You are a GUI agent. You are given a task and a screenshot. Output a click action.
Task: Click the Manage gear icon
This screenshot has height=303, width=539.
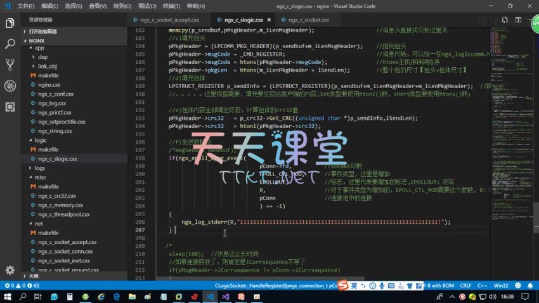coord(10,270)
